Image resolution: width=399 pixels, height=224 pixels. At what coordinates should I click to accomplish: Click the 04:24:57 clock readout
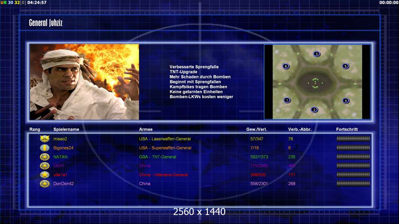pos(37,3)
